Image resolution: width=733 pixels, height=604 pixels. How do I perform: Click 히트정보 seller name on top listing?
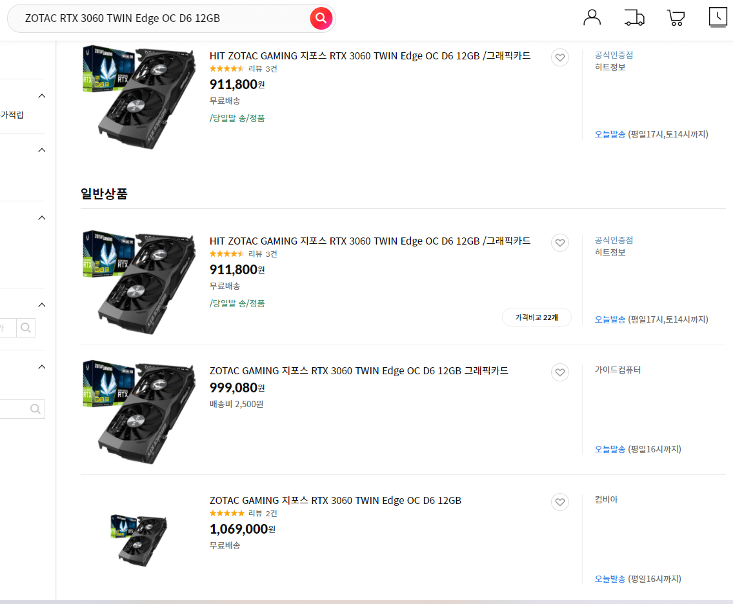610,67
